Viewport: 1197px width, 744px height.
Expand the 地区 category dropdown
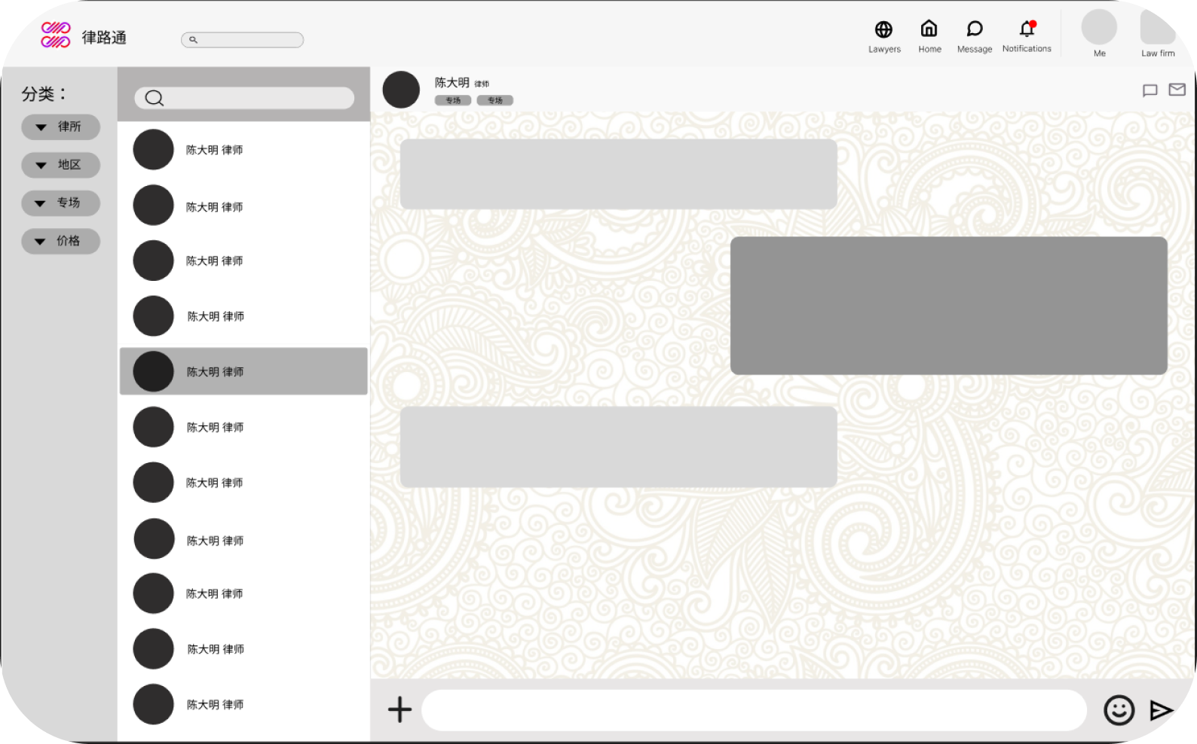(x=60, y=165)
